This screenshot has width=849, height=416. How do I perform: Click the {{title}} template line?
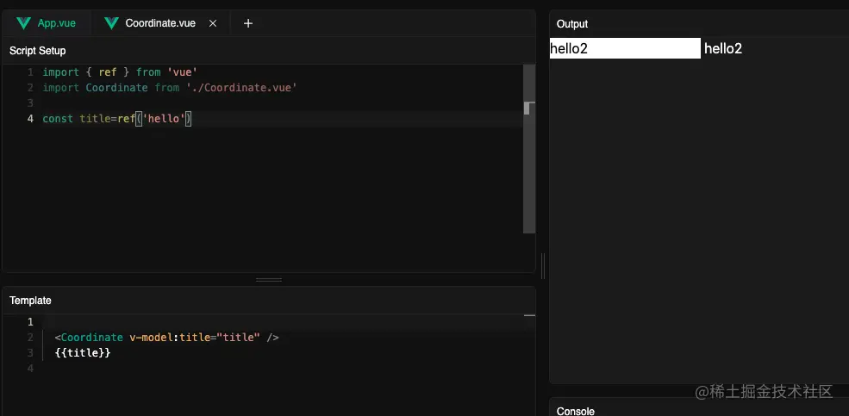click(x=82, y=353)
